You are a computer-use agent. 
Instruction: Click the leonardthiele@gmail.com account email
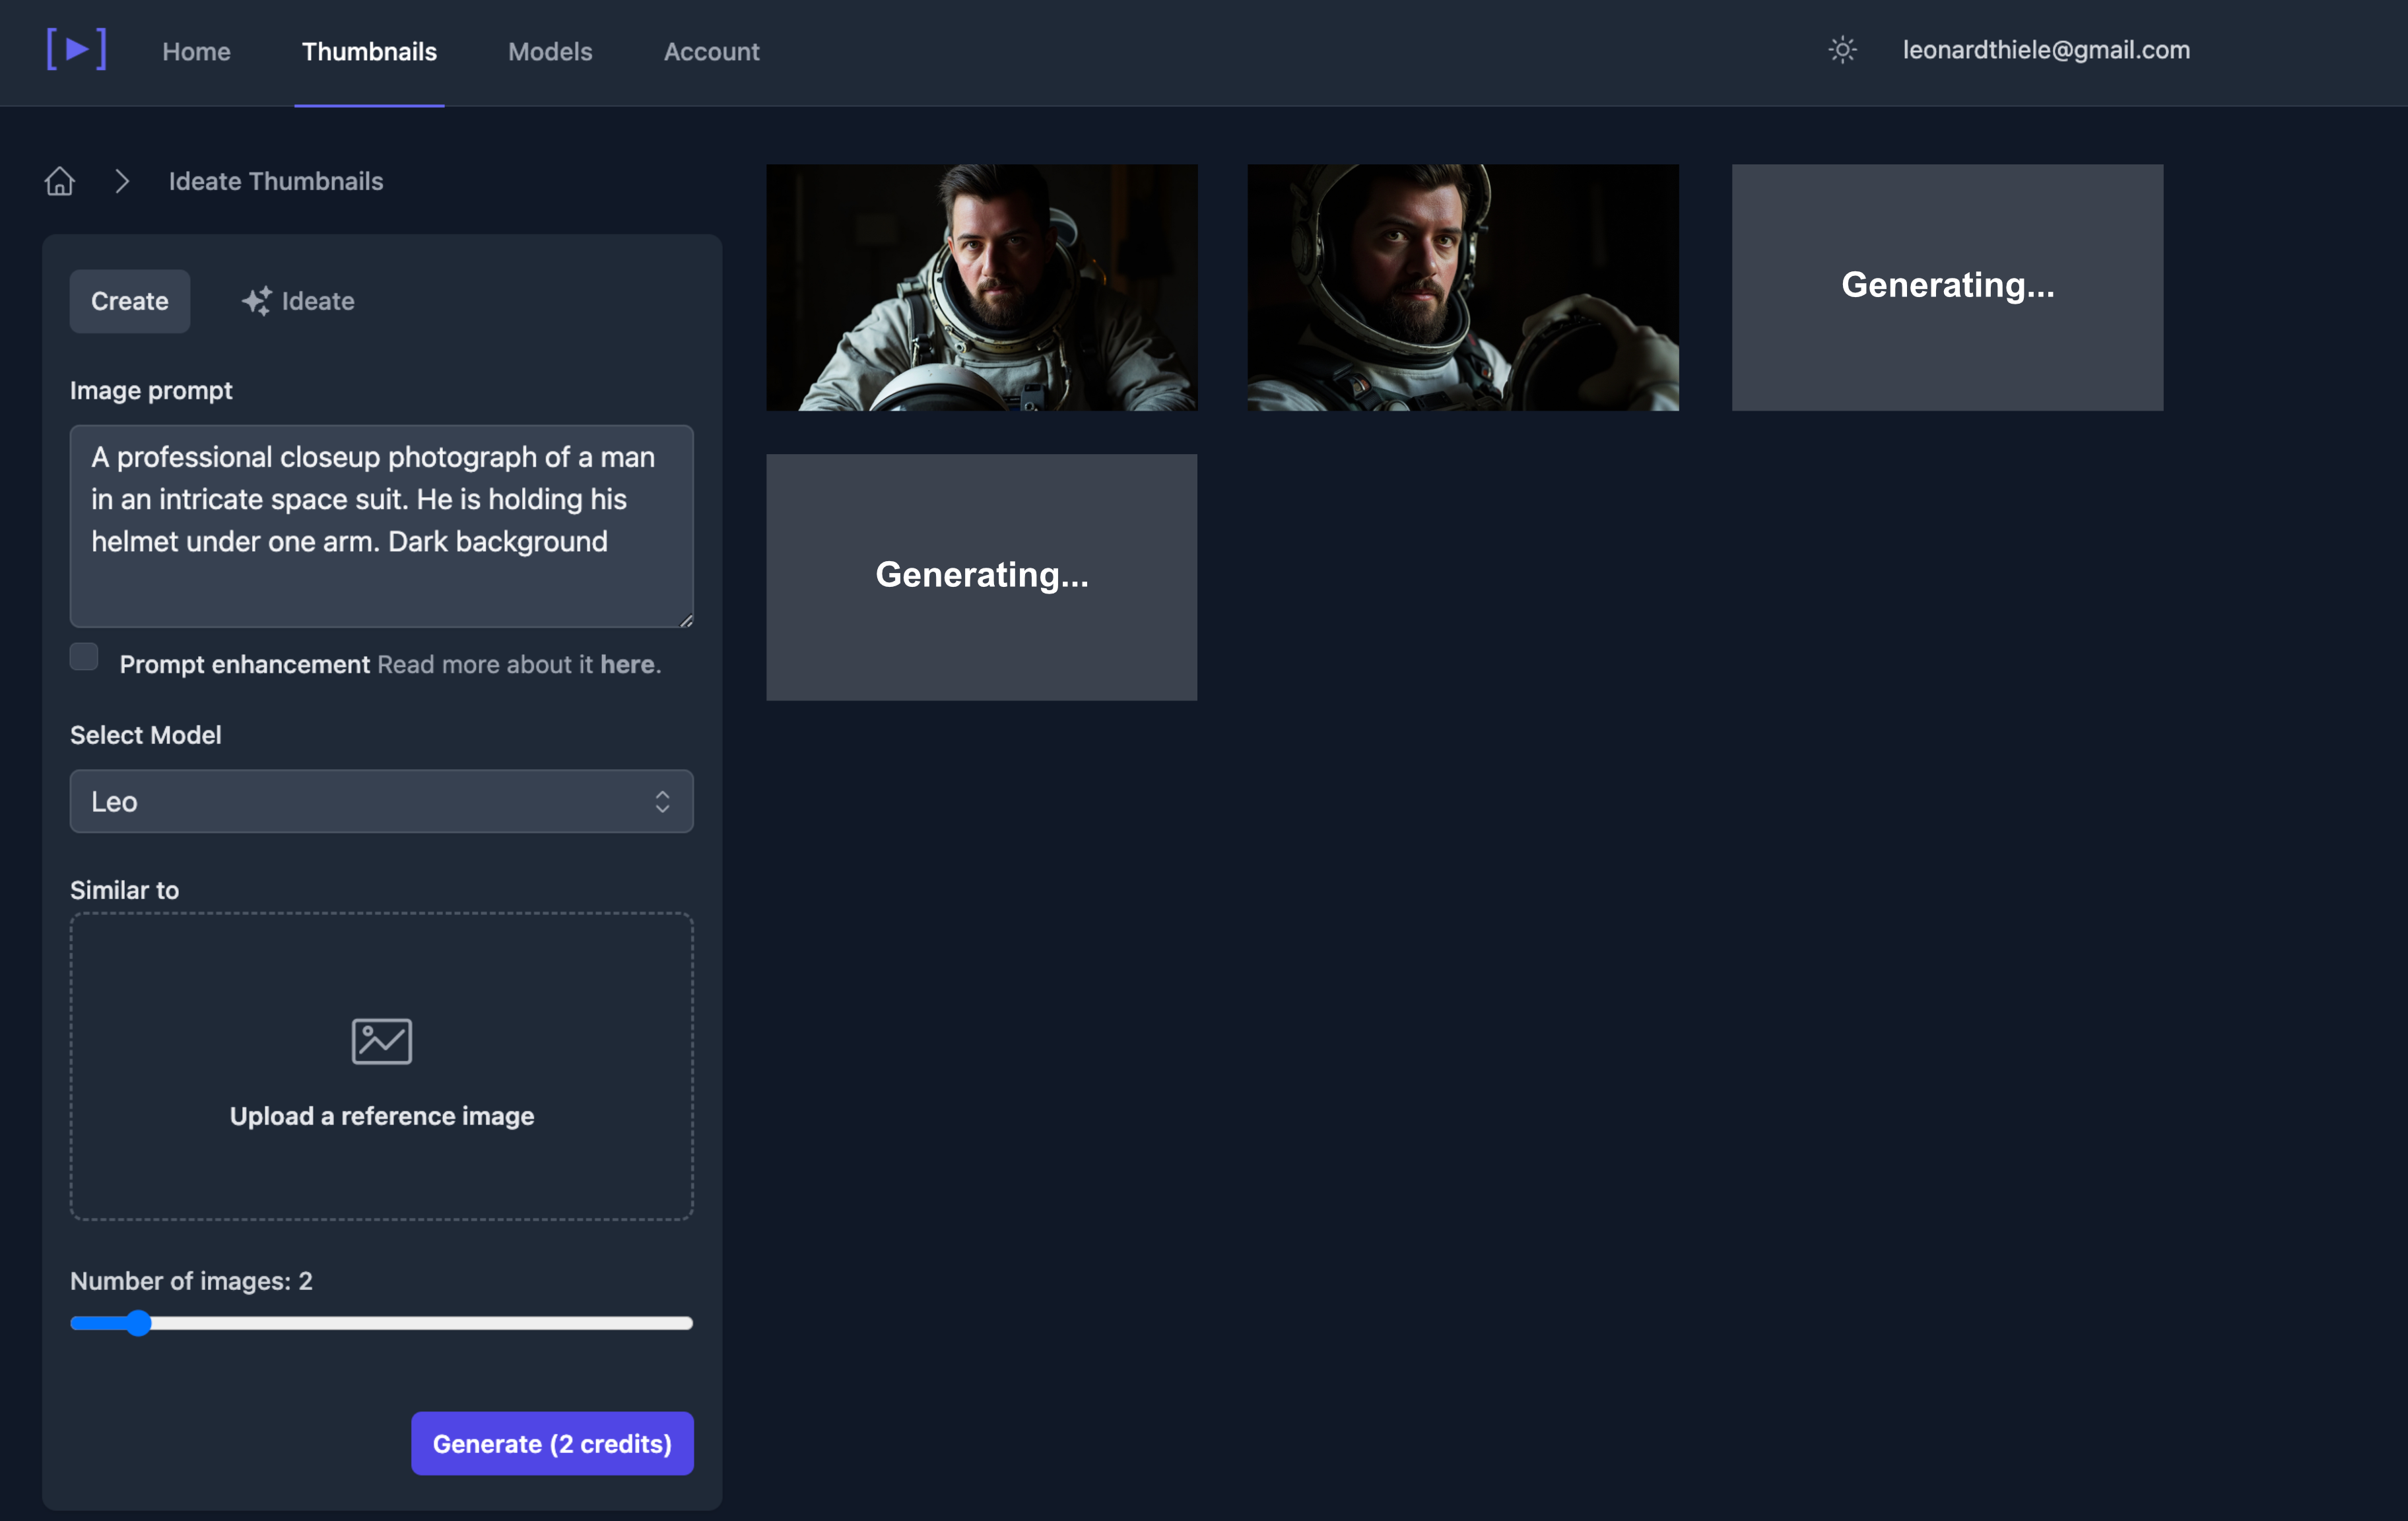coord(2046,50)
